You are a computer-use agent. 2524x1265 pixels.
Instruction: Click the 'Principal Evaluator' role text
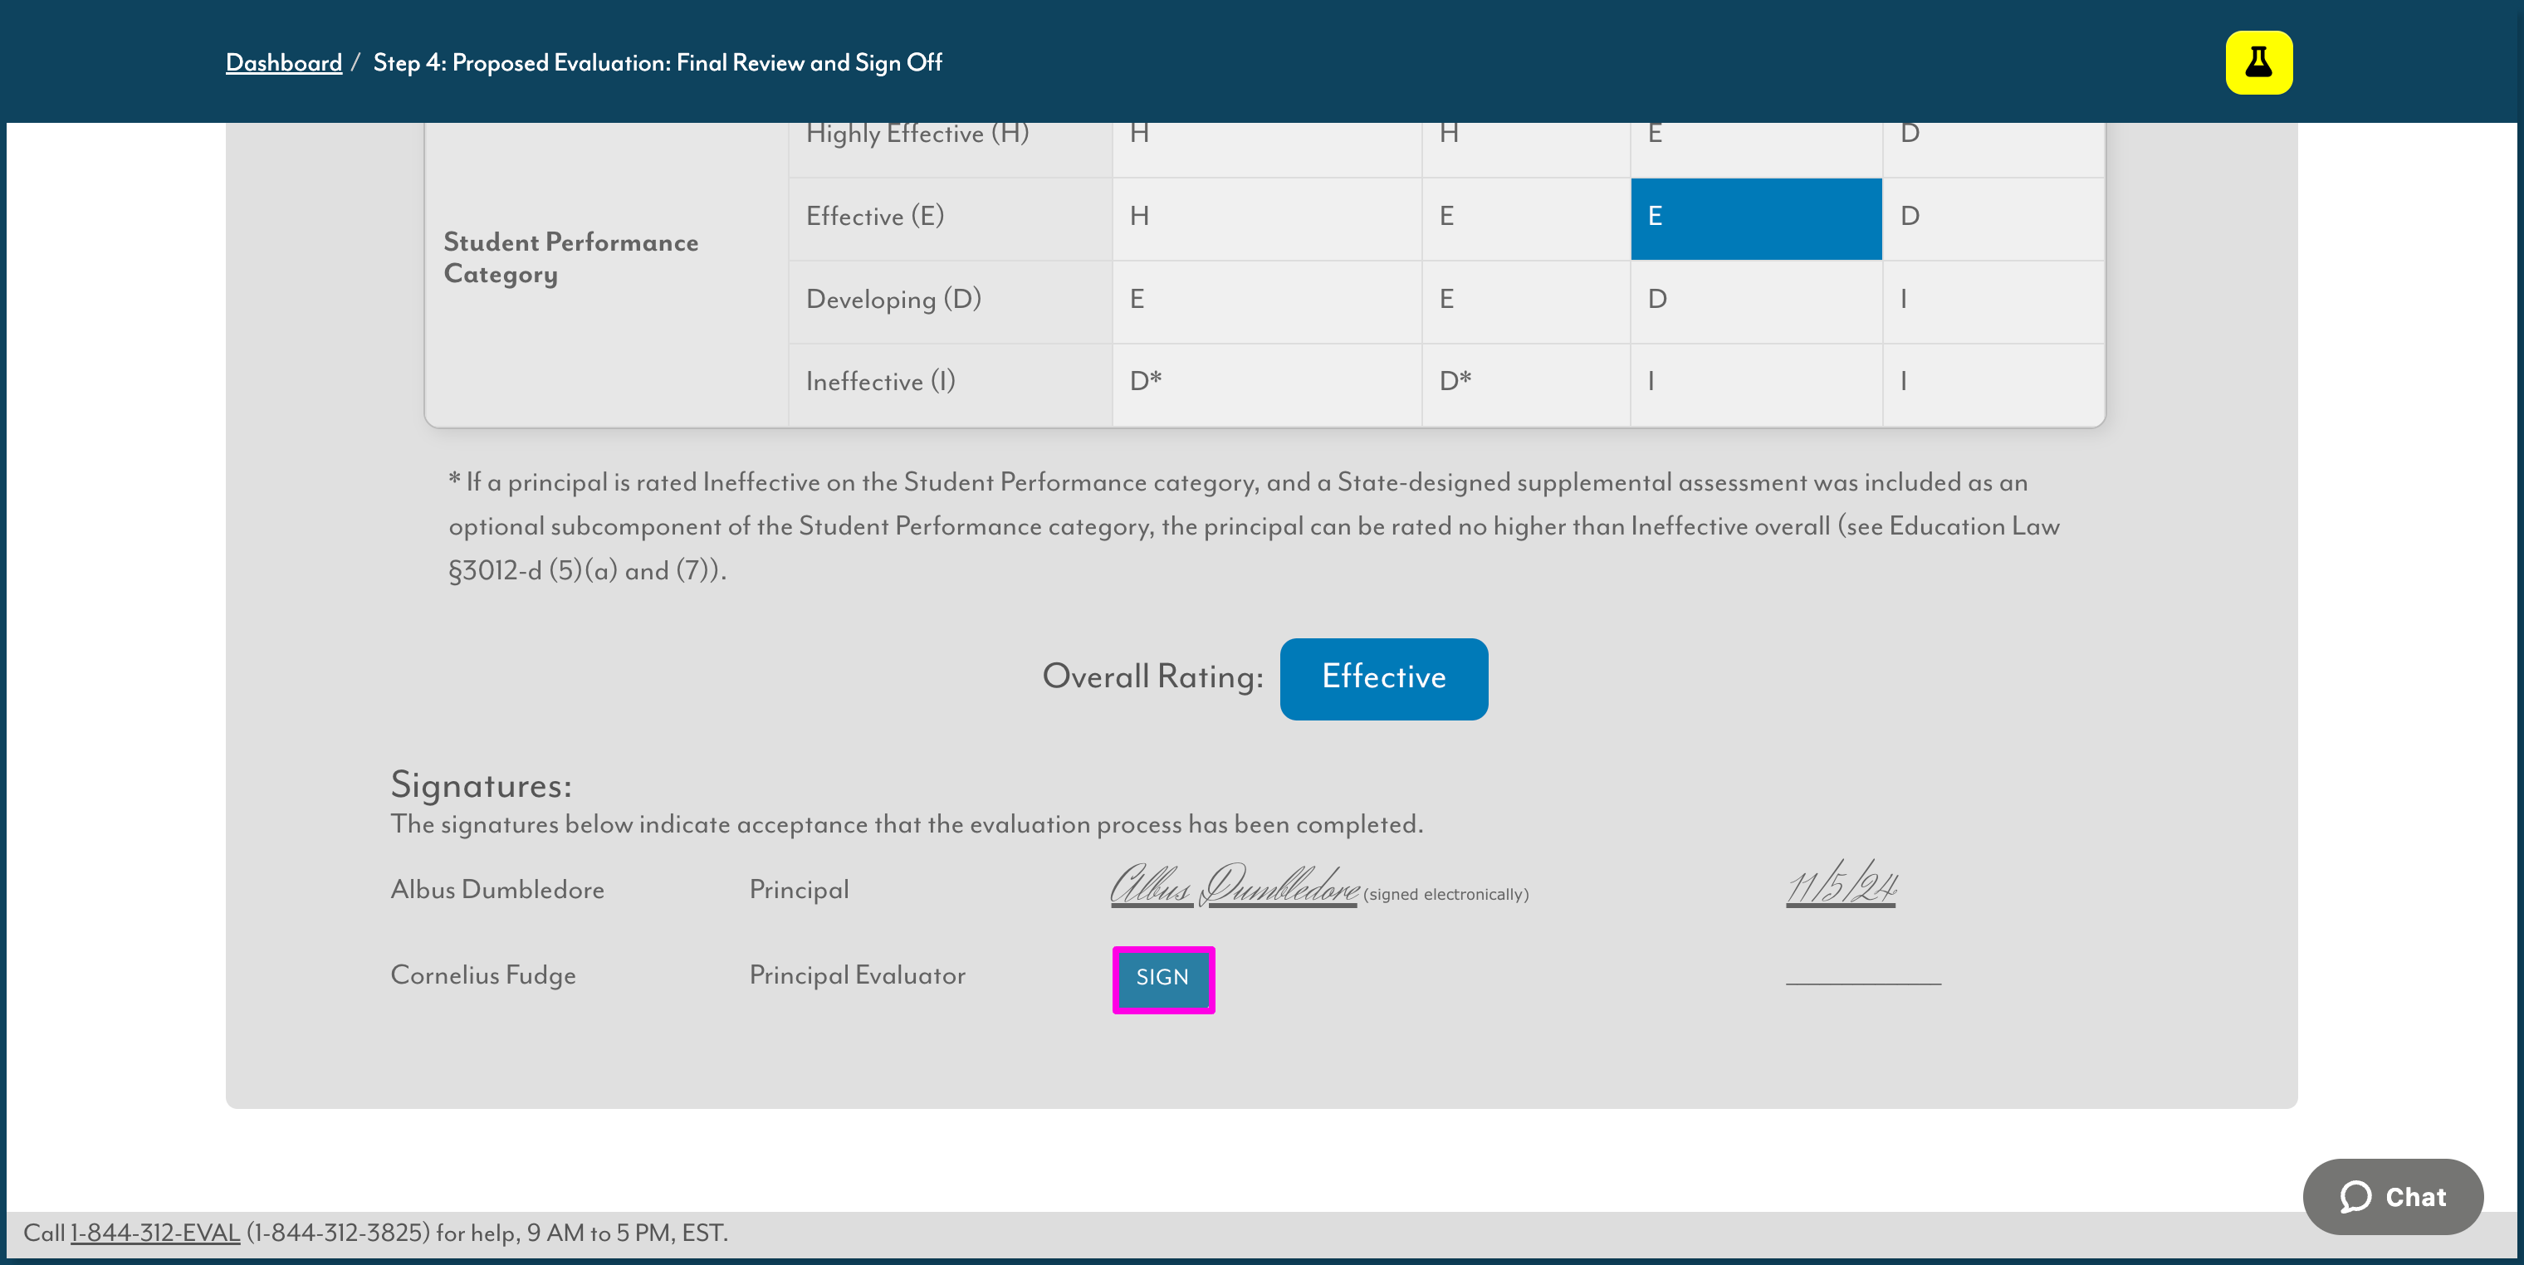coord(856,976)
